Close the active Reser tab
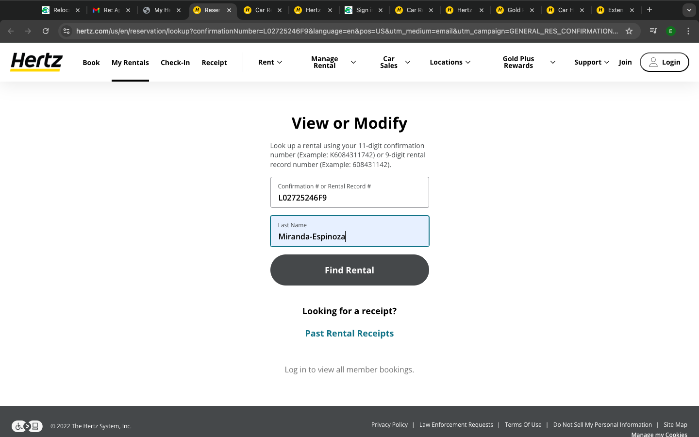The width and height of the screenshot is (699, 437). 229,10
